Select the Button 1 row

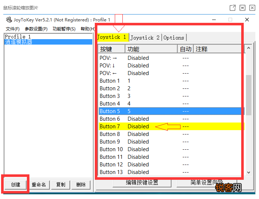coord(171,81)
